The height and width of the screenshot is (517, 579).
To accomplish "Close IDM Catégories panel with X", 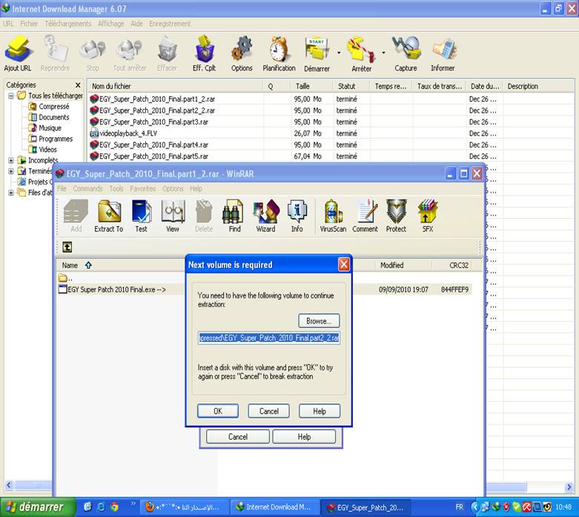I will pyautogui.click(x=78, y=85).
